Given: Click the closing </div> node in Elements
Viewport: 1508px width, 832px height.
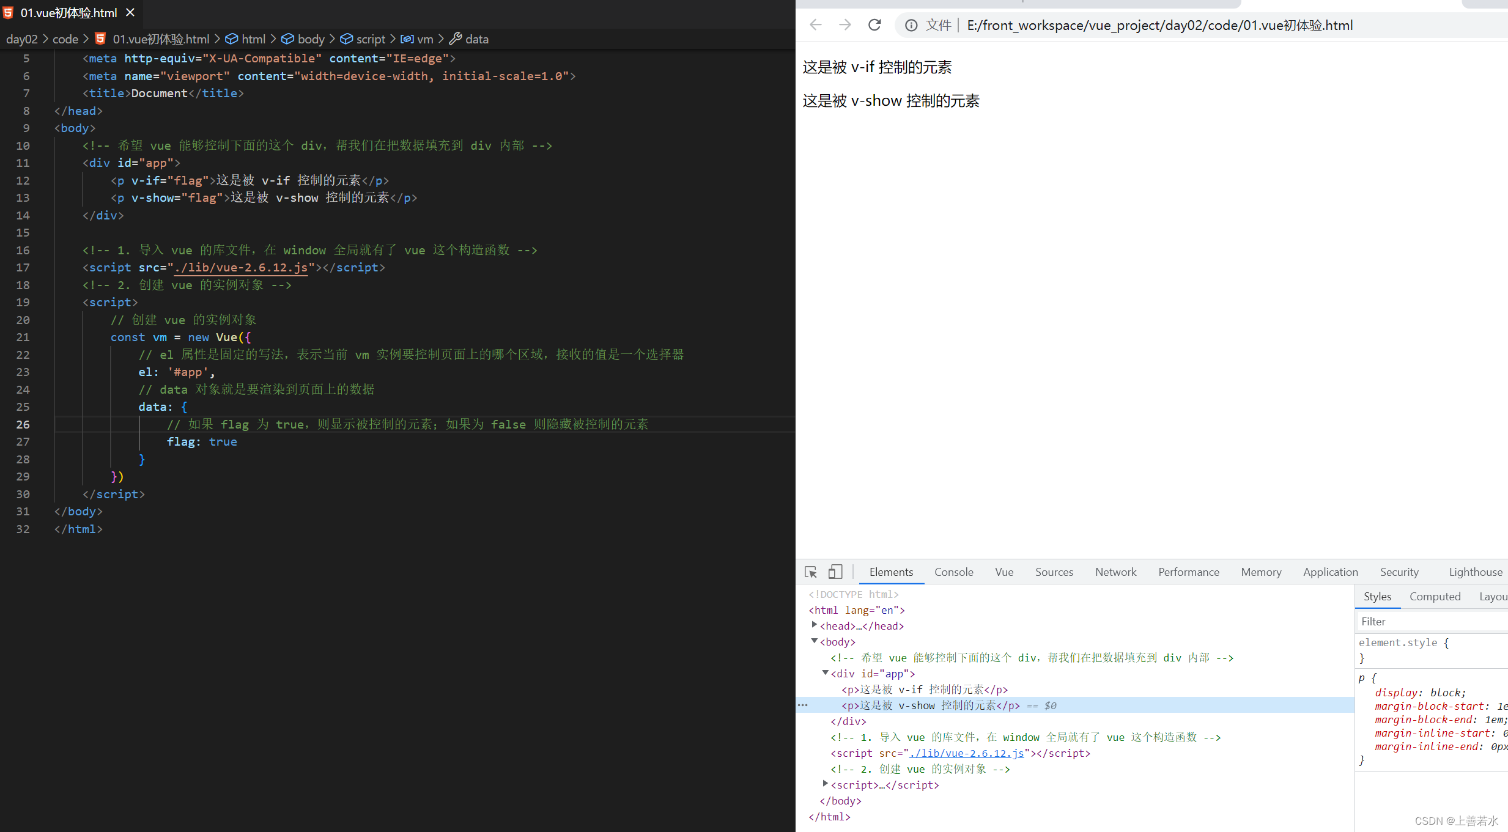Looking at the screenshot, I should [x=848, y=721].
